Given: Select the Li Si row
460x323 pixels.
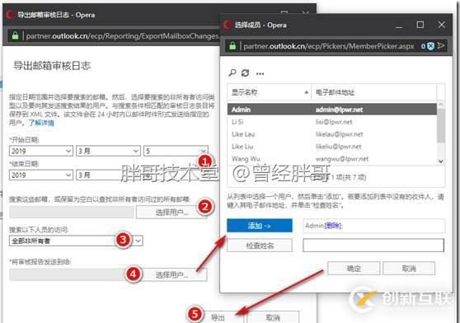Looking at the screenshot, I should 332,122.
